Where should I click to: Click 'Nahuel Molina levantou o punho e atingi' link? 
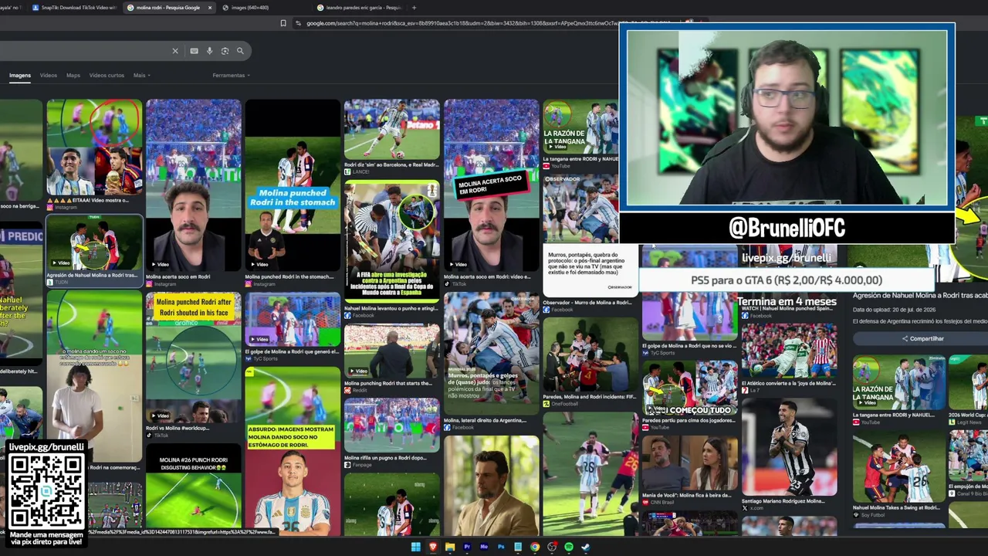tap(391, 308)
